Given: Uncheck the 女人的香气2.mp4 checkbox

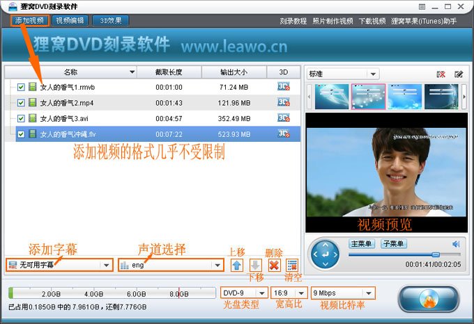Looking at the screenshot, I should (21, 103).
